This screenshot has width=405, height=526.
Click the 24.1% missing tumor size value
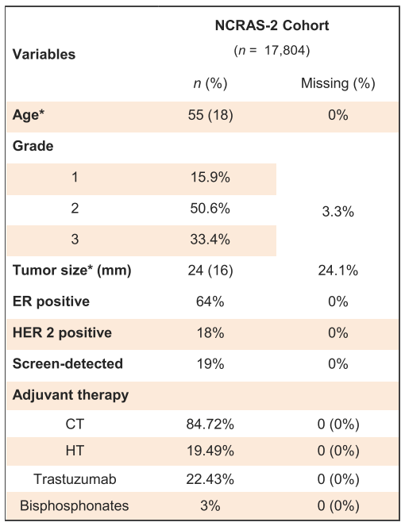click(337, 271)
